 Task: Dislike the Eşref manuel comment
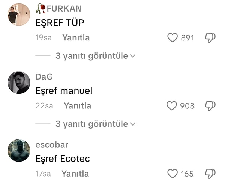[210, 106]
